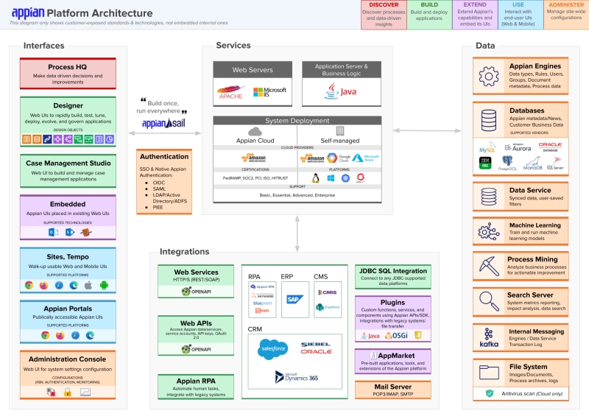Viewport: 589px width, 419px height.
Task: Click the Google Cloud logo
Action: click(339, 158)
